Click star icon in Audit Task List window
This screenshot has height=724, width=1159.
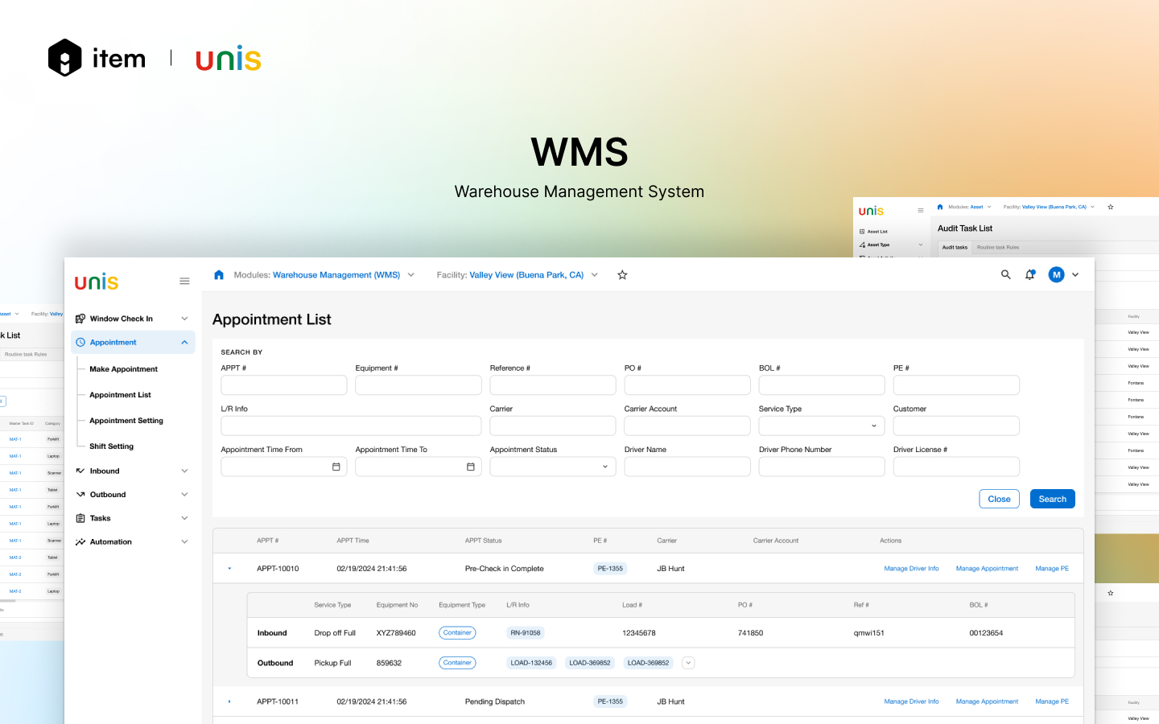coord(1111,207)
